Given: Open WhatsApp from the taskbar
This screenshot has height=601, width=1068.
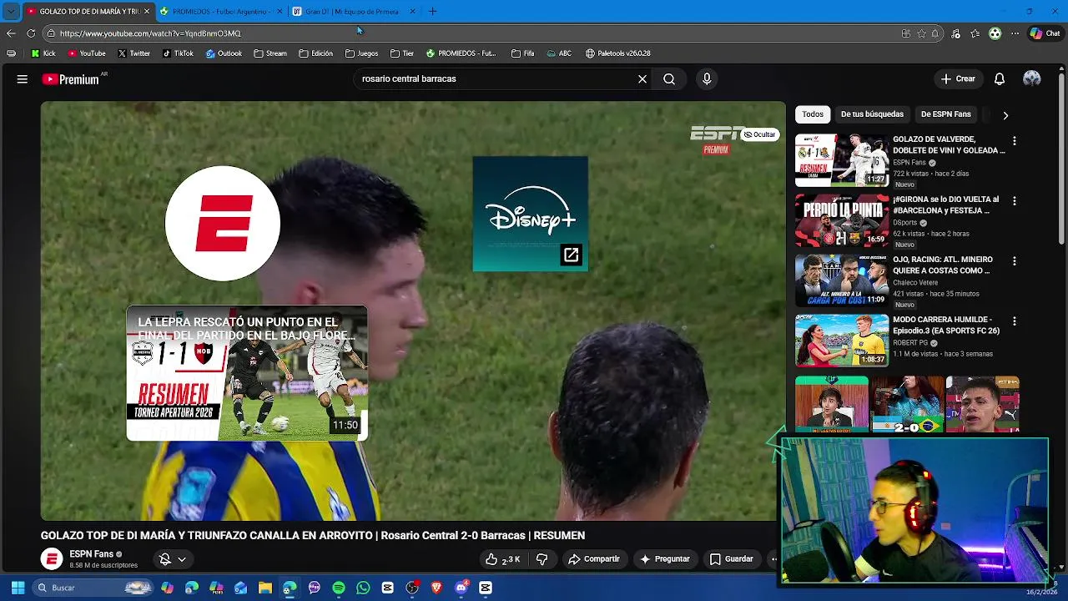Looking at the screenshot, I should coord(363,588).
